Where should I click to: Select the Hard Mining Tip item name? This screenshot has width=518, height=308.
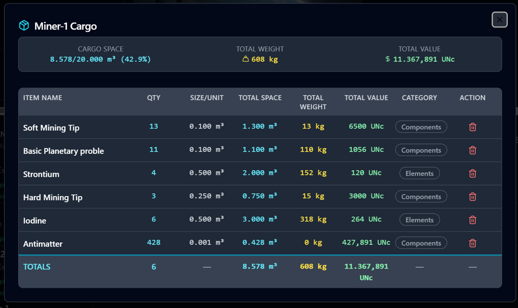tap(53, 198)
